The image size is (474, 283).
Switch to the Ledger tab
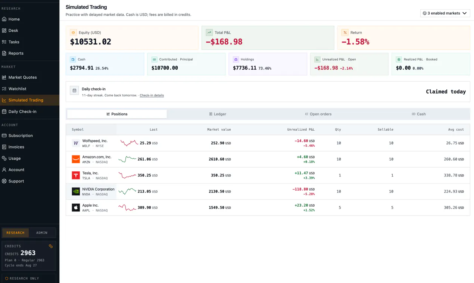(x=218, y=114)
